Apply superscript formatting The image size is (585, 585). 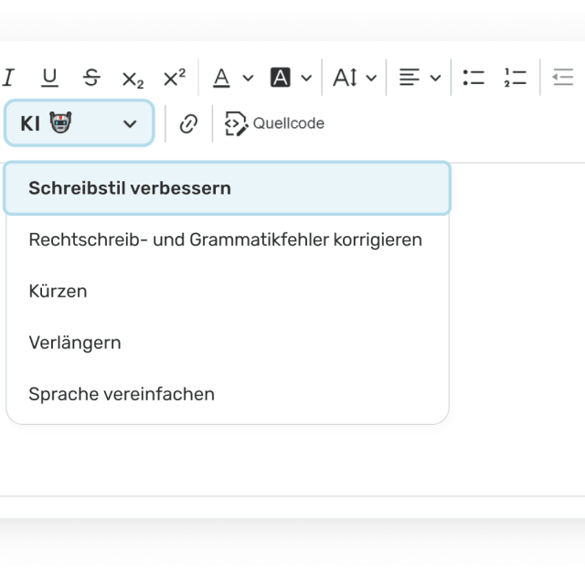pos(175,78)
